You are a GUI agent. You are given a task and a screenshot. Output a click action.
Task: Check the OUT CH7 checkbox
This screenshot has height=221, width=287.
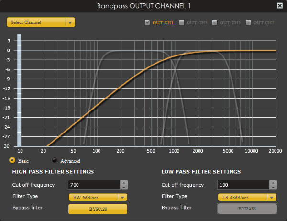coord(248,22)
